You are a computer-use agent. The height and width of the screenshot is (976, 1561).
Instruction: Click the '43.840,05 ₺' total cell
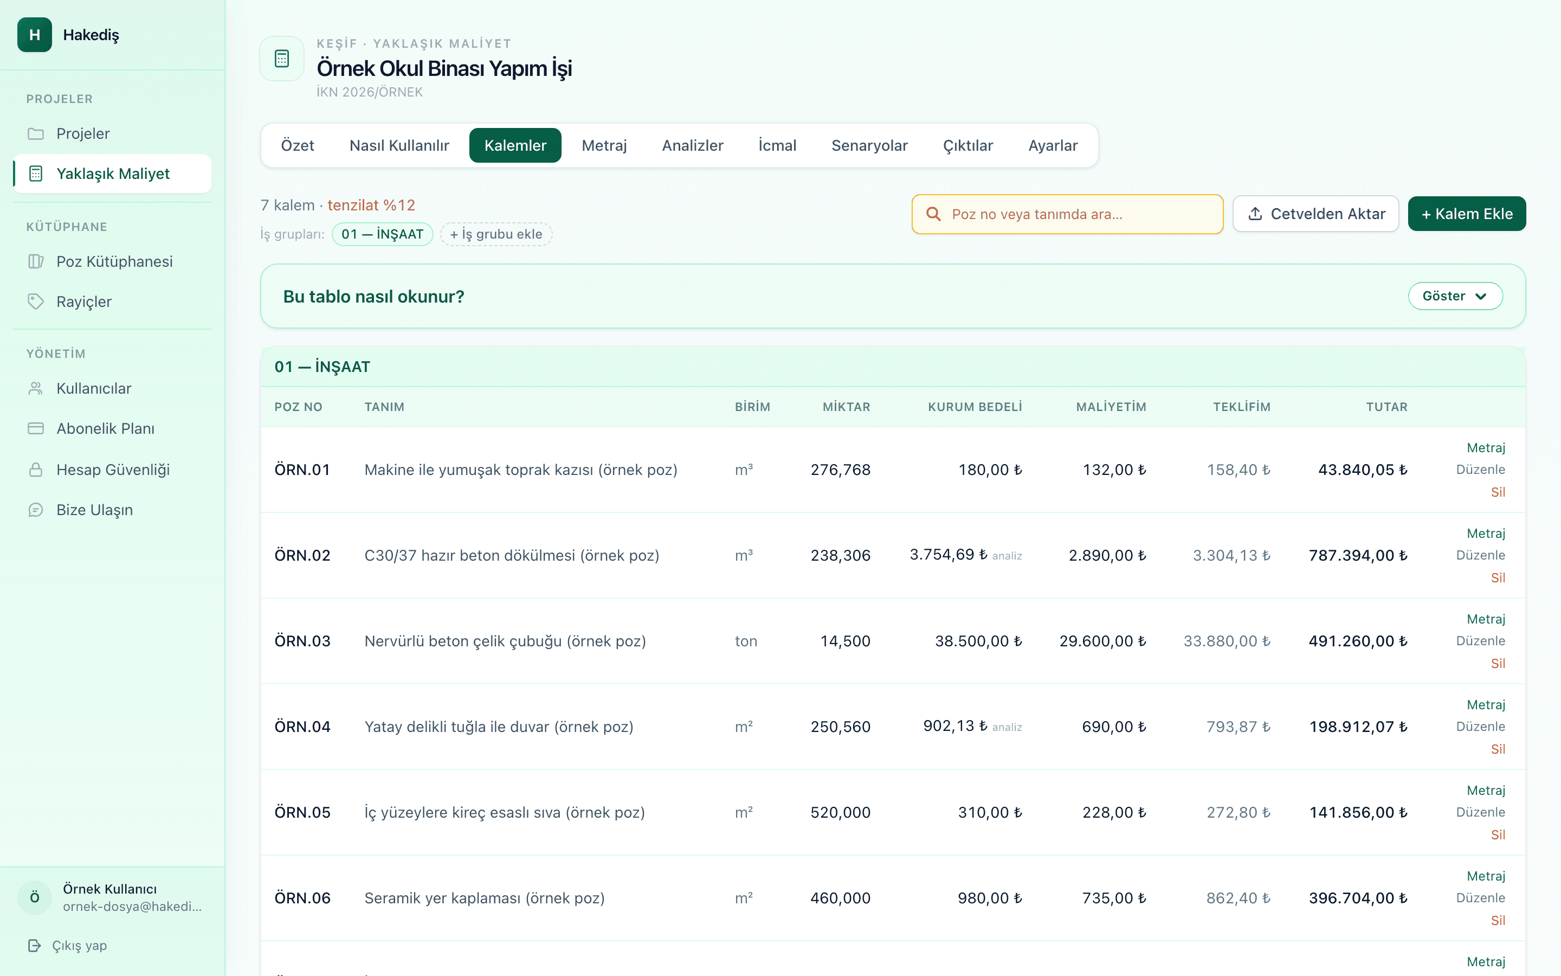[x=1362, y=470]
